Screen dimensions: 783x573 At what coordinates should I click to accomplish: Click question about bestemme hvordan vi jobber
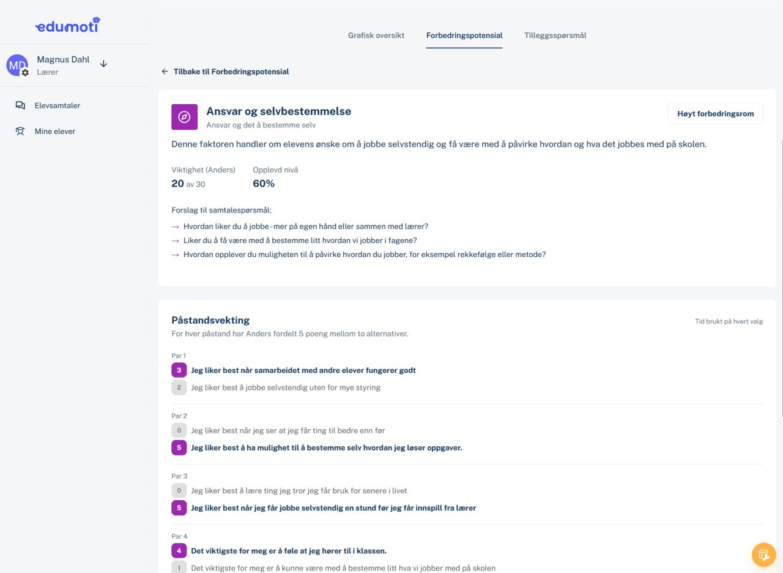click(x=300, y=241)
